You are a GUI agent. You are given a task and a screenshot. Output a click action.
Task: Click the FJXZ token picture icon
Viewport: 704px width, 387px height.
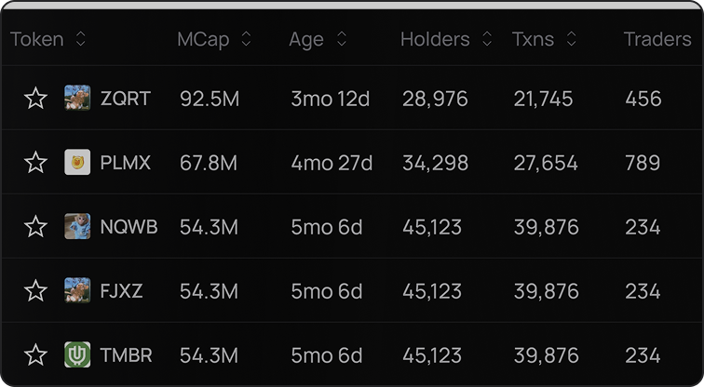tap(77, 290)
